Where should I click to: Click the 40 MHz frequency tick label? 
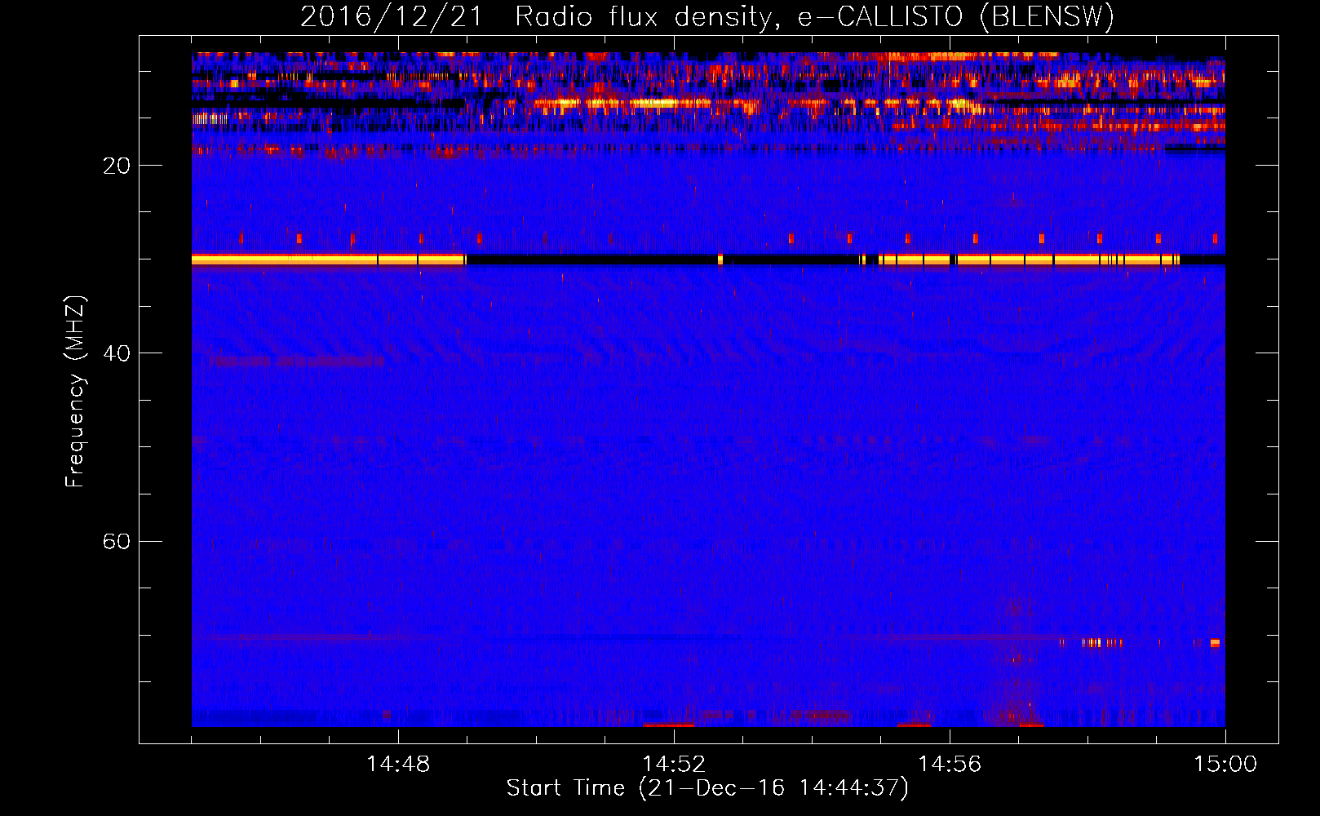click(x=117, y=353)
